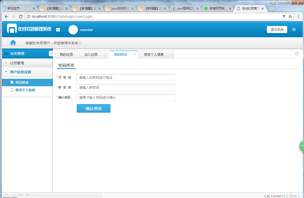The height and width of the screenshot is (198, 304).
Task: Close the 加入社团 tab
Action: [106, 54]
